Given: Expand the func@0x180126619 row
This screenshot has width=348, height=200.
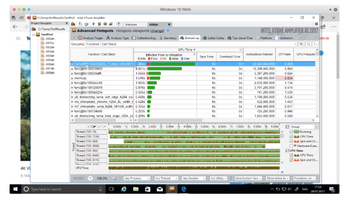Looking at the screenshot, I should [72, 88].
